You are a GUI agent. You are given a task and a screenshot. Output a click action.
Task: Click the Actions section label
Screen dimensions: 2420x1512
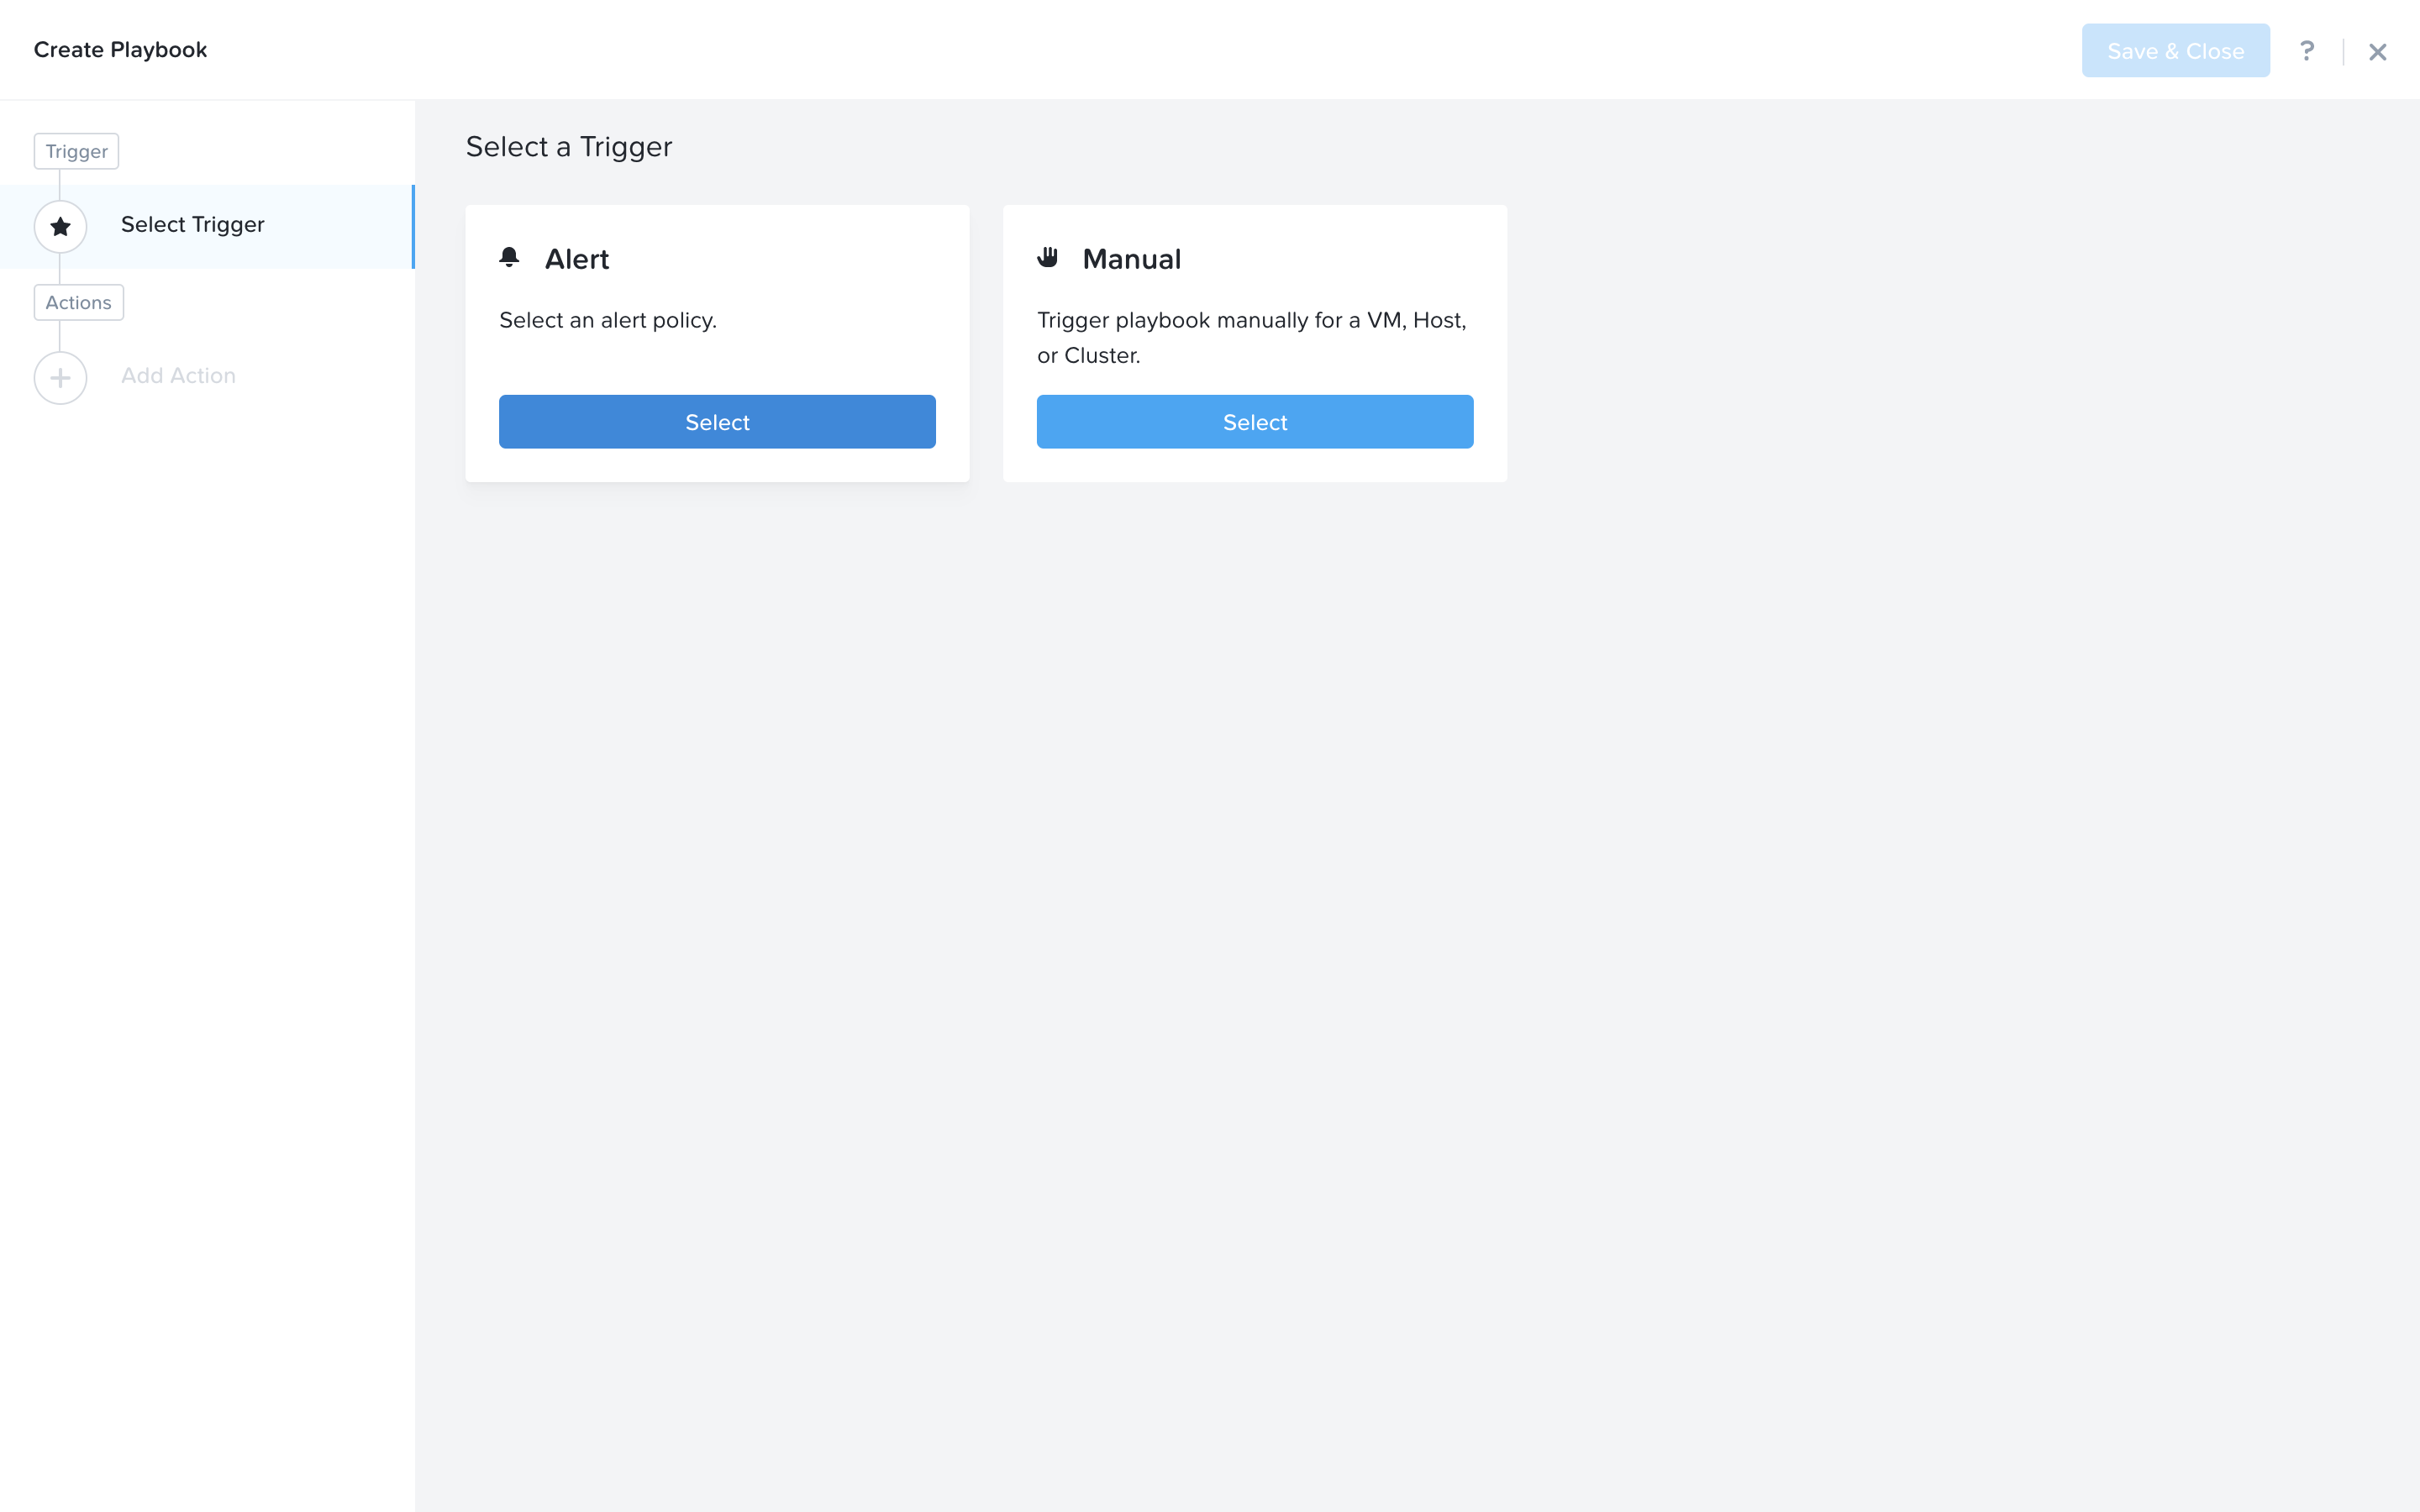click(78, 302)
